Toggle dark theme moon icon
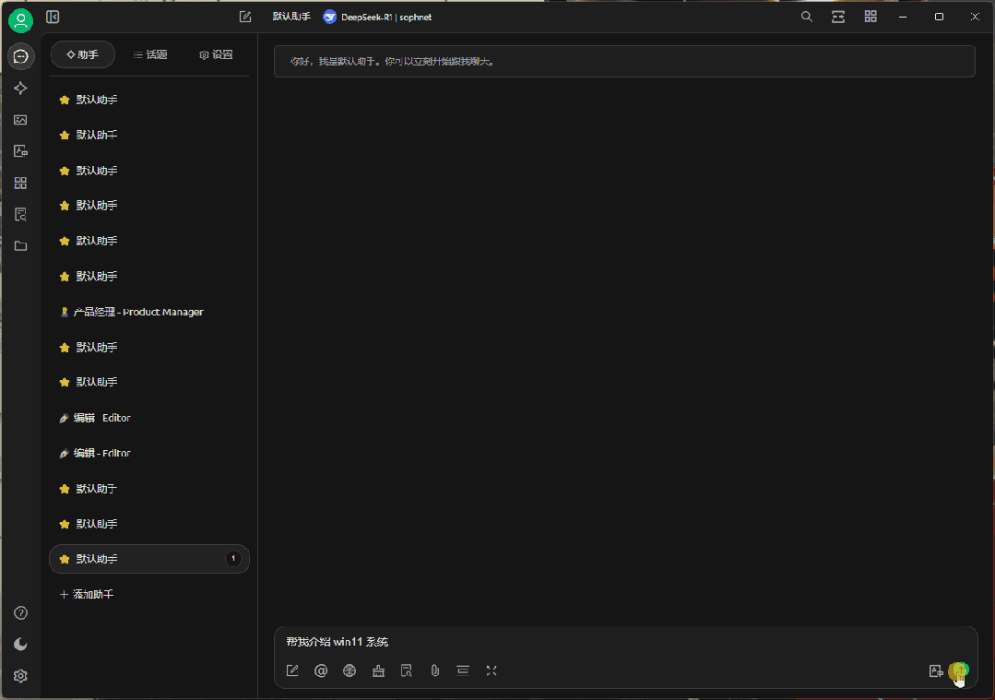995x700 pixels. [x=20, y=645]
